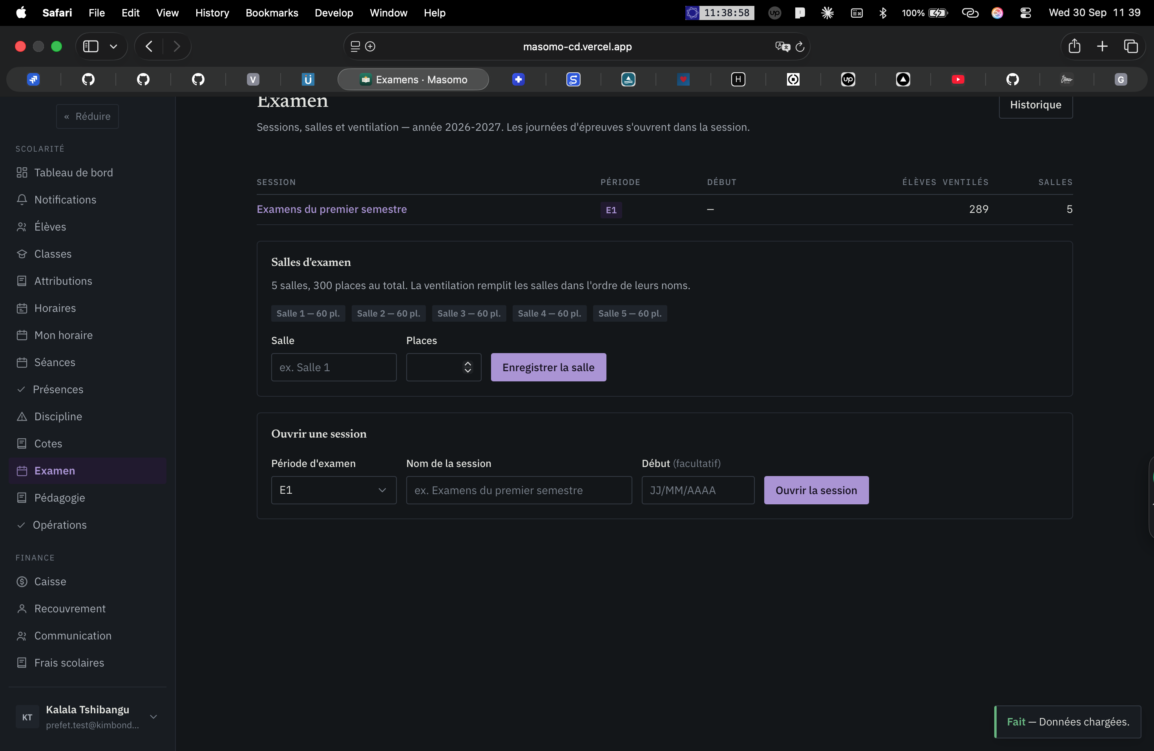Open the Develop menu
The image size is (1154, 751).
pyautogui.click(x=334, y=13)
